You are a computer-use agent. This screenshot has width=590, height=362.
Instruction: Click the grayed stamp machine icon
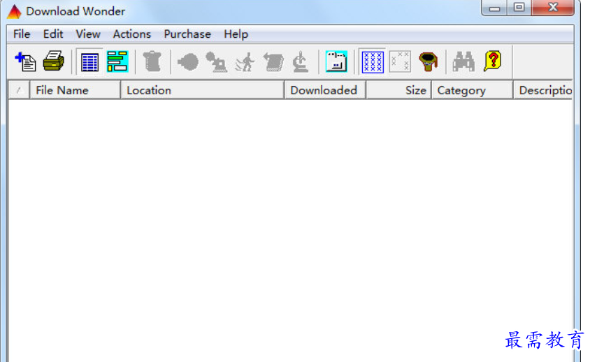click(217, 61)
